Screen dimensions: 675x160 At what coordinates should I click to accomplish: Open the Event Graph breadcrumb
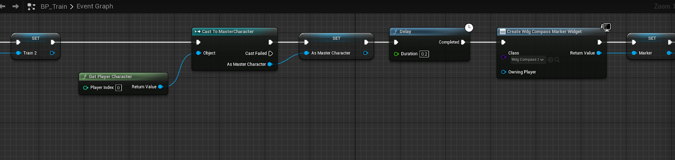pyautogui.click(x=95, y=6)
